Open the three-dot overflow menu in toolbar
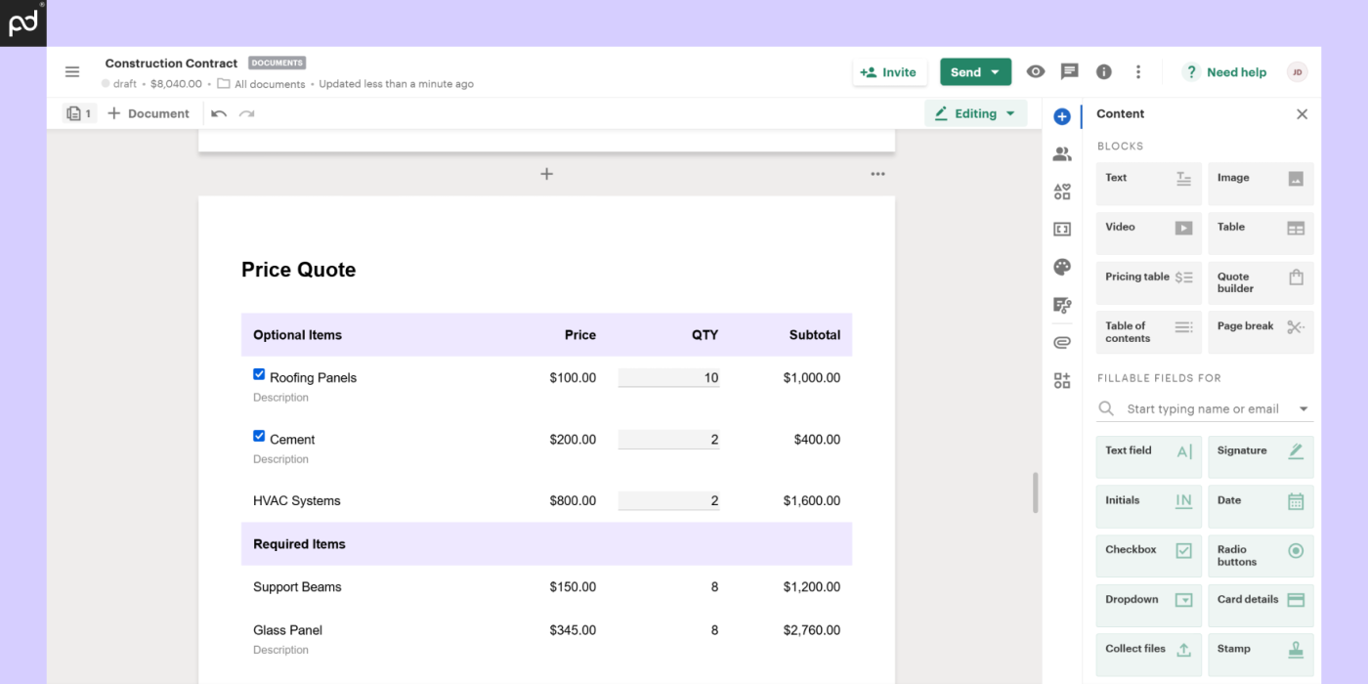1368x684 pixels. point(1137,71)
